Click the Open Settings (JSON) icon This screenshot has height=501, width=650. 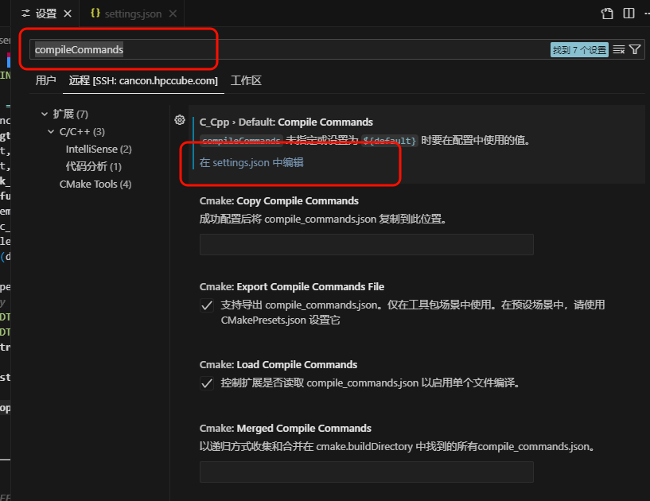607,14
